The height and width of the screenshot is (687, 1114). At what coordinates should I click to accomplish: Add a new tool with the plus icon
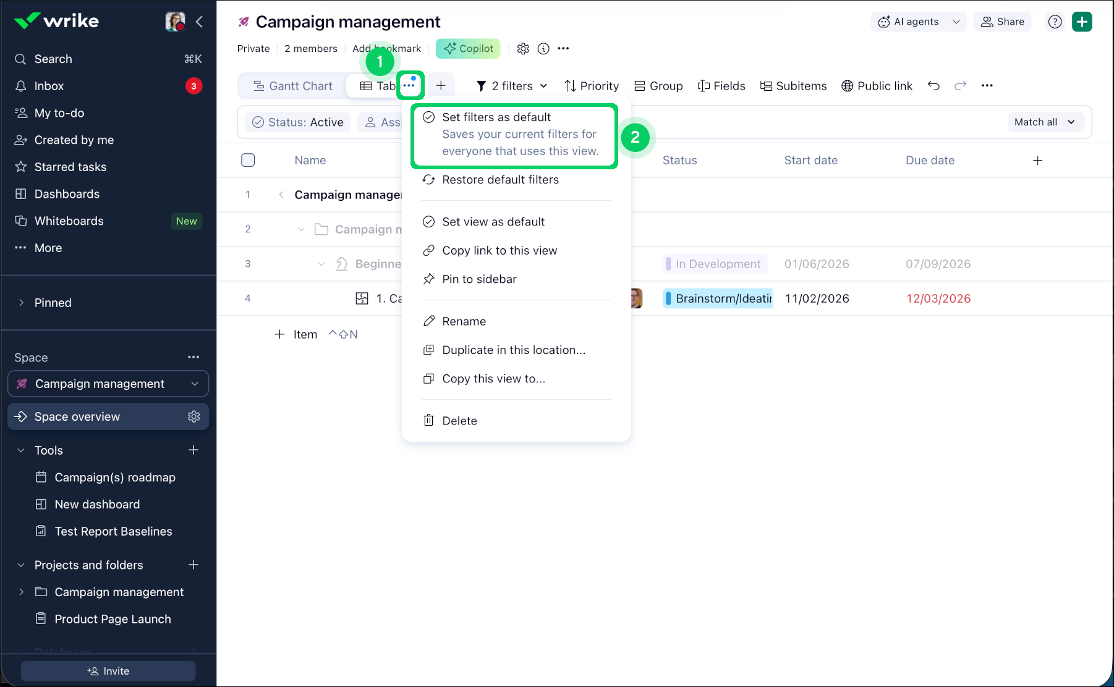(193, 450)
